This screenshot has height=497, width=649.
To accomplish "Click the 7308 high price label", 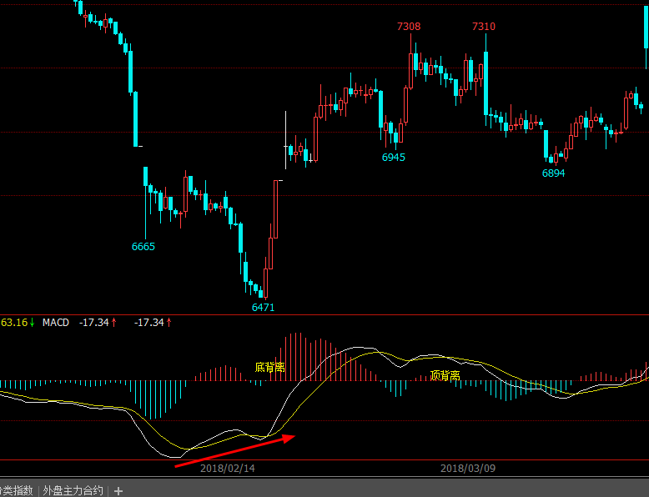I will tap(409, 27).
